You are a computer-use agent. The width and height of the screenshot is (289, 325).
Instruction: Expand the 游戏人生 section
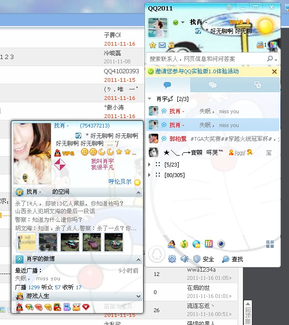pos(138,296)
